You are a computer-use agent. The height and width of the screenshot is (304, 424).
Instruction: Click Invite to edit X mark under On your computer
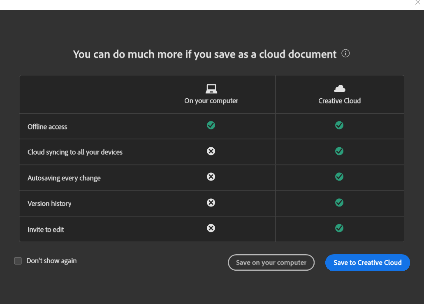pos(211,228)
